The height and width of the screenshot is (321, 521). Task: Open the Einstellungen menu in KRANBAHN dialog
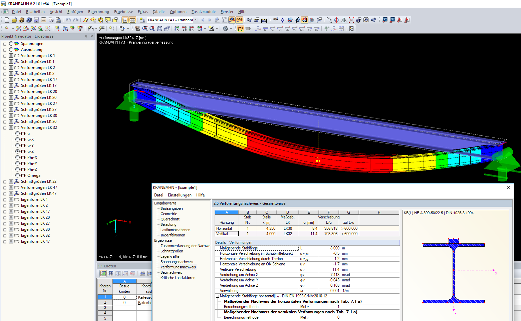pyautogui.click(x=180, y=195)
